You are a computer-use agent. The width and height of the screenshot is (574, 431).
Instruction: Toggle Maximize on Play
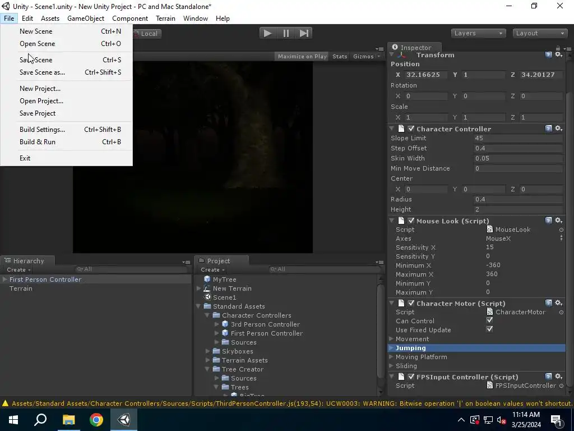302,57
